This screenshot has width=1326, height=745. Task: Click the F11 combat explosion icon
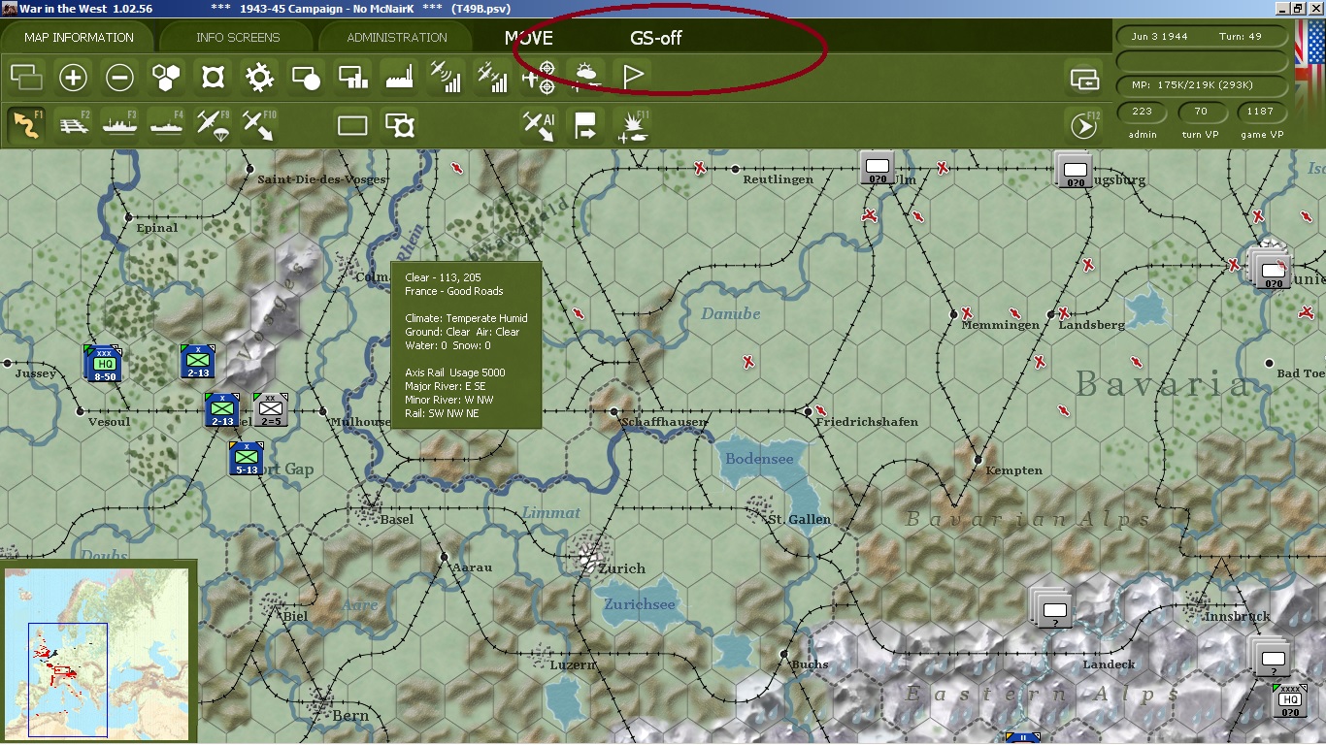[x=635, y=127]
